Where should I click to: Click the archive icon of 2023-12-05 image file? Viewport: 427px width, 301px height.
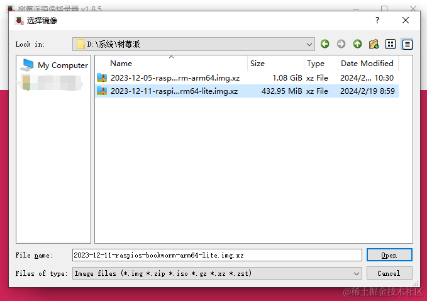point(102,78)
